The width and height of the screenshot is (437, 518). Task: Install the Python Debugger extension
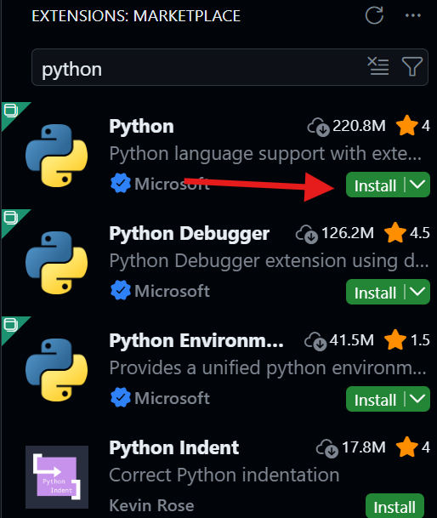coord(375,292)
